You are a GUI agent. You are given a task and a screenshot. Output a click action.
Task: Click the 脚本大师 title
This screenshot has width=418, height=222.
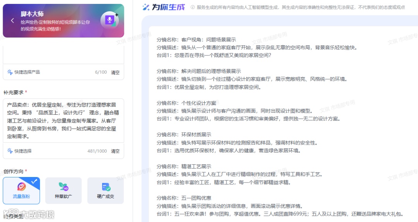pyautogui.click(x=32, y=14)
